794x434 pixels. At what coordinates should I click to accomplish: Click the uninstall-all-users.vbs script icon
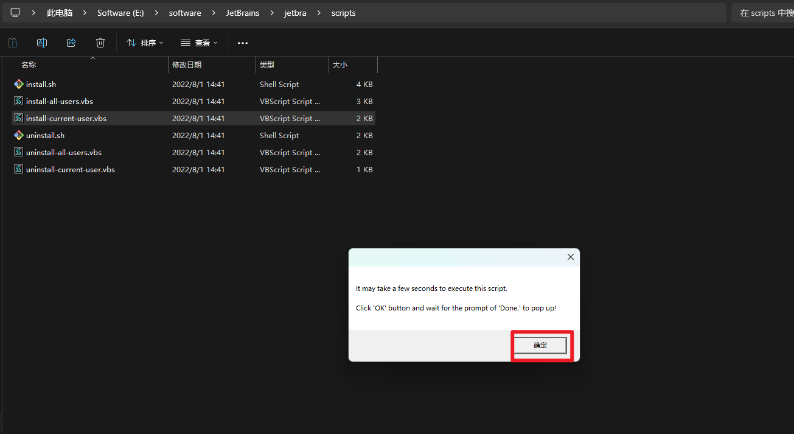click(x=18, y=153)
